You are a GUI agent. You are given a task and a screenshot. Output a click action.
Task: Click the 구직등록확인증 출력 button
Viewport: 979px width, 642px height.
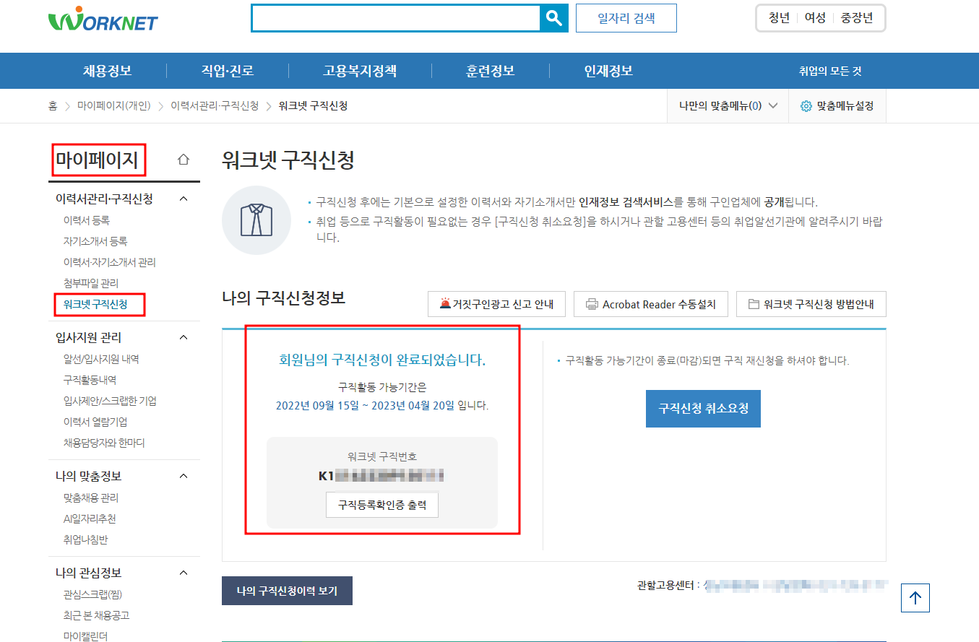point(382,505)
